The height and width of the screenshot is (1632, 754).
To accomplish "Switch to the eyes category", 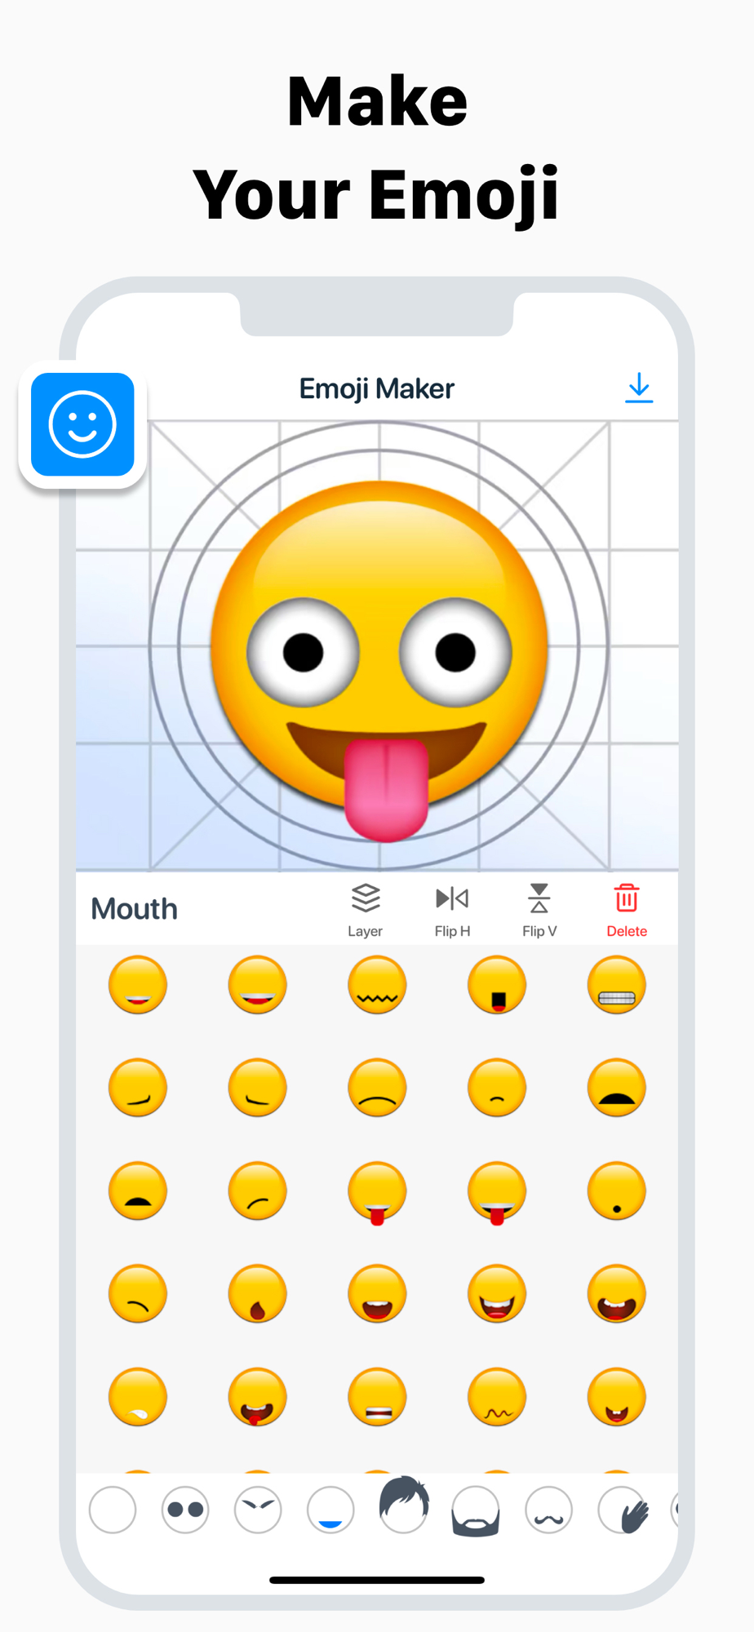I will [x=185, y=1510].
